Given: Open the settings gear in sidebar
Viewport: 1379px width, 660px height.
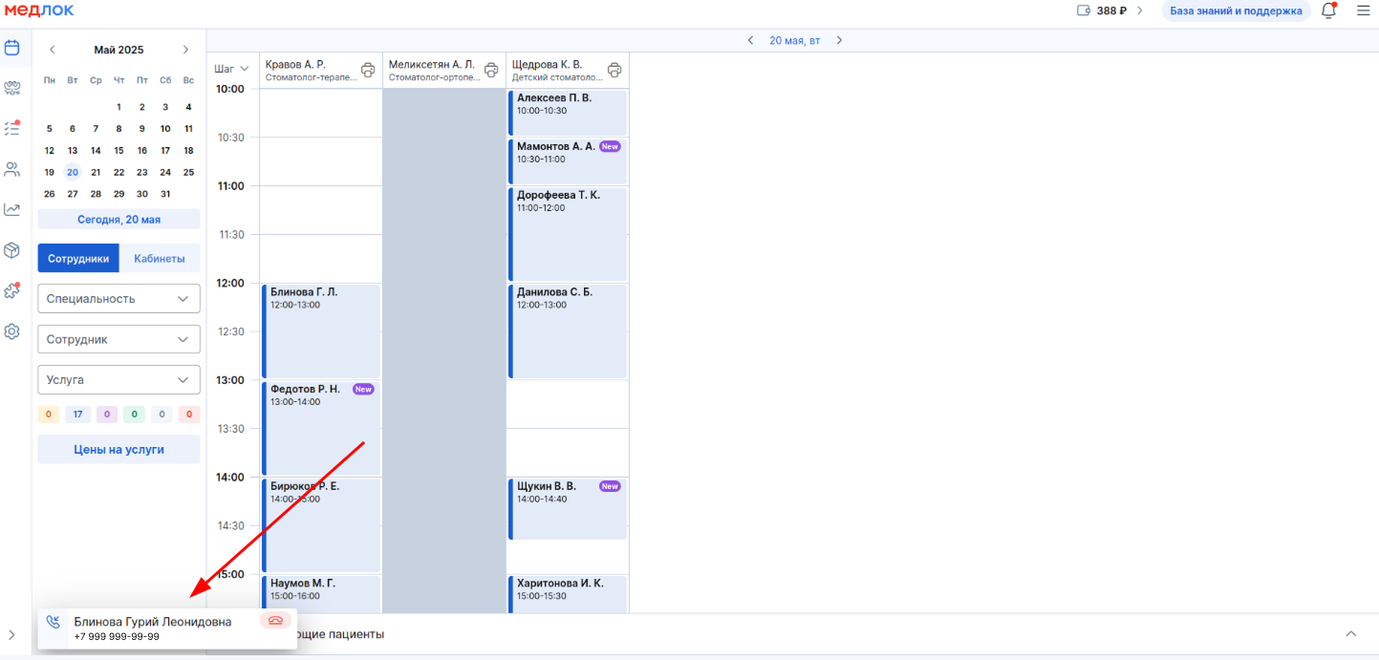Looking at the screenshot, I should [12, 331].
